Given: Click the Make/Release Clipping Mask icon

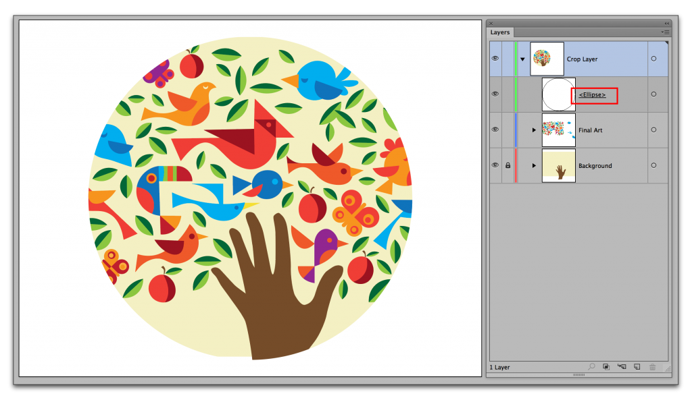Looking at the screenshot, I should point(607,367).
